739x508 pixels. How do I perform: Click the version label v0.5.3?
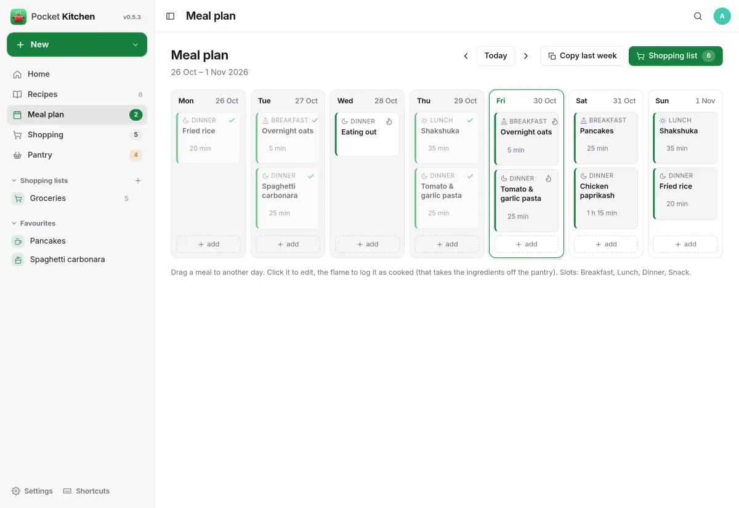click(x=132, y=17)
